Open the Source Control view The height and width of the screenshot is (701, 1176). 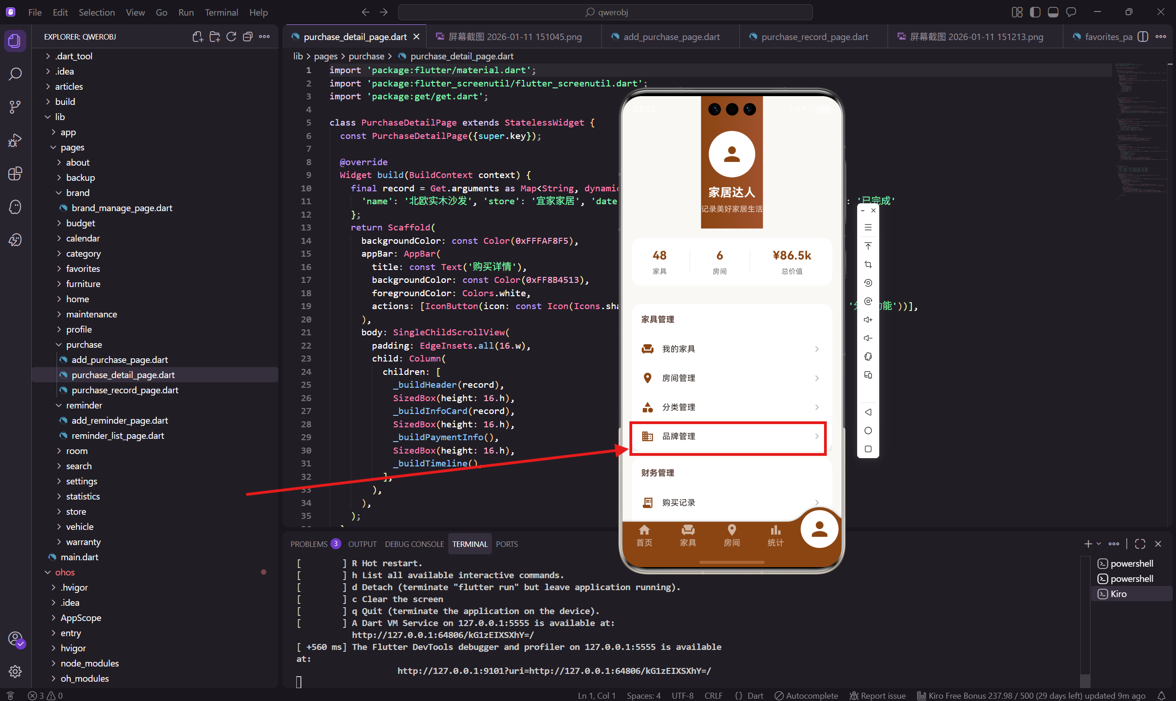coord(15,107)
